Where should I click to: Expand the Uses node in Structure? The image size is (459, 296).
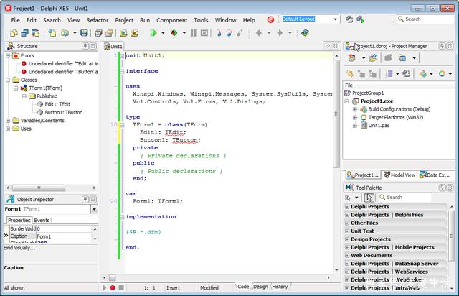coord(8,129)
